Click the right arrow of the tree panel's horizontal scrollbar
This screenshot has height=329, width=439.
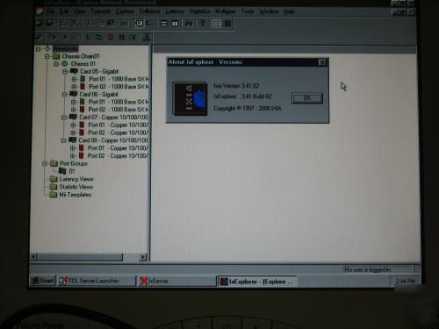[143, 257]
